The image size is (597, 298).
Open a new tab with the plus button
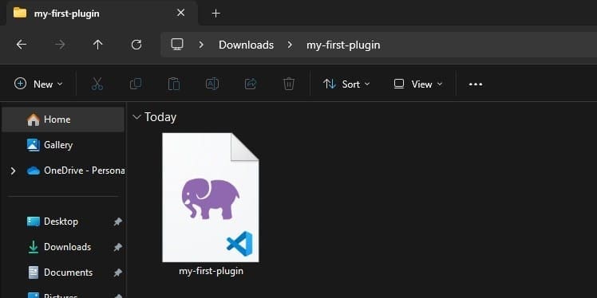[215, 14]
